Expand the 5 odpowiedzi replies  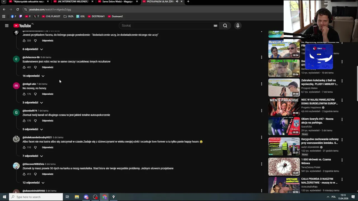33,129
